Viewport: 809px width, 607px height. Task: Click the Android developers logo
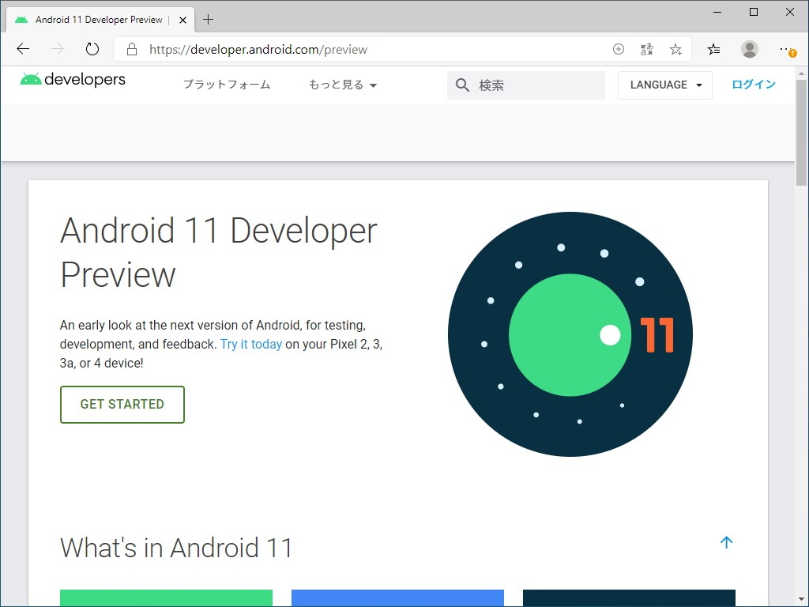71,79
